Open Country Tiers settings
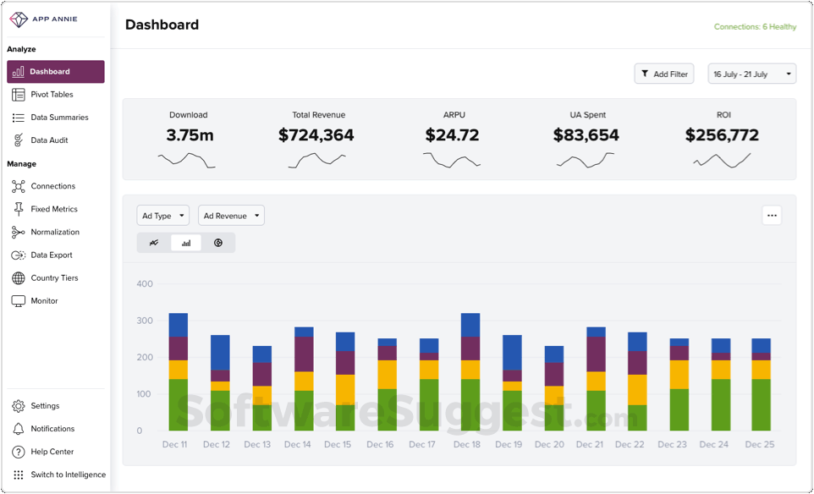 coord(18,277)
